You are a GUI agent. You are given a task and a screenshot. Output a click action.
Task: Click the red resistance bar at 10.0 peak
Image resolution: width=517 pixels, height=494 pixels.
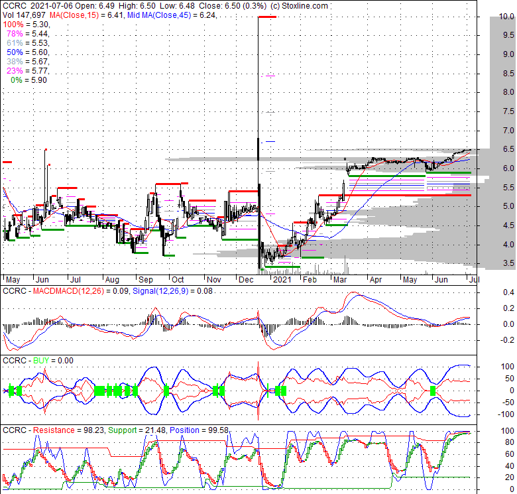click(267, 17)
